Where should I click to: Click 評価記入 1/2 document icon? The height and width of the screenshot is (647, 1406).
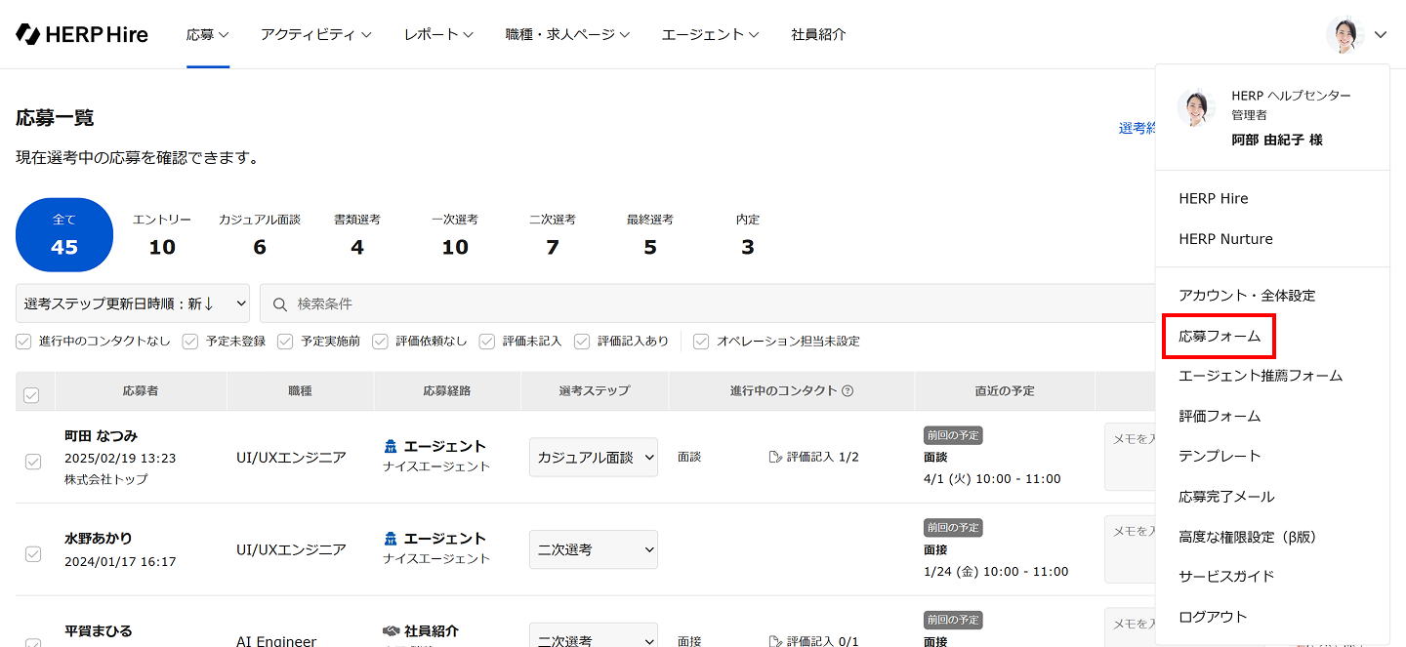click(775, 457)
